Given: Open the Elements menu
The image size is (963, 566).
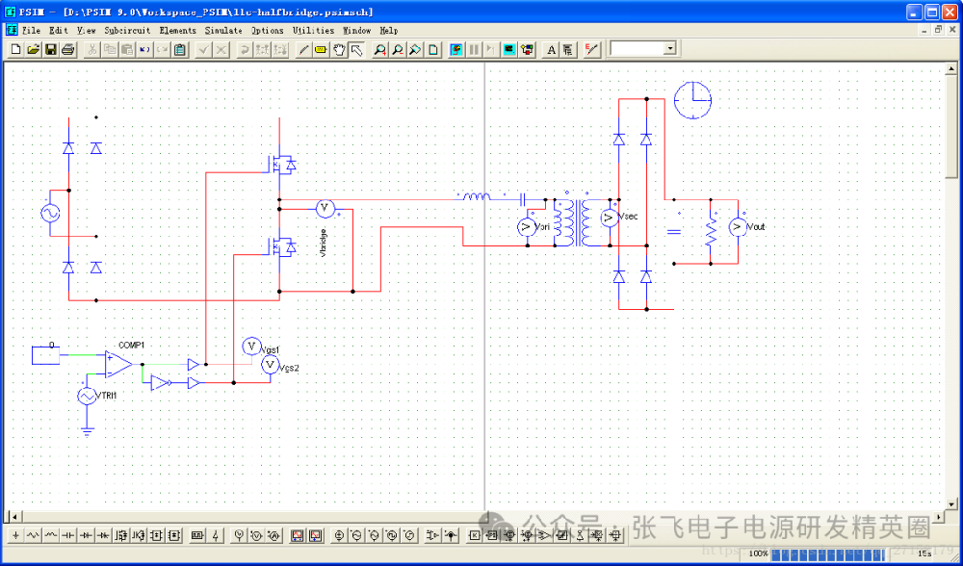Looking at the screenshot, I should (178, 30).
